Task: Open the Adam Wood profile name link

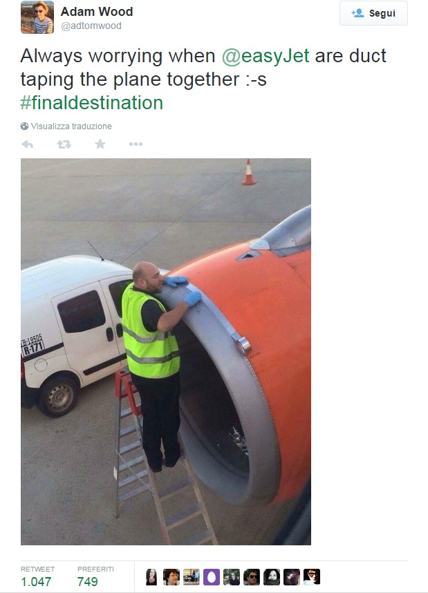Action: tap(97, 12)
